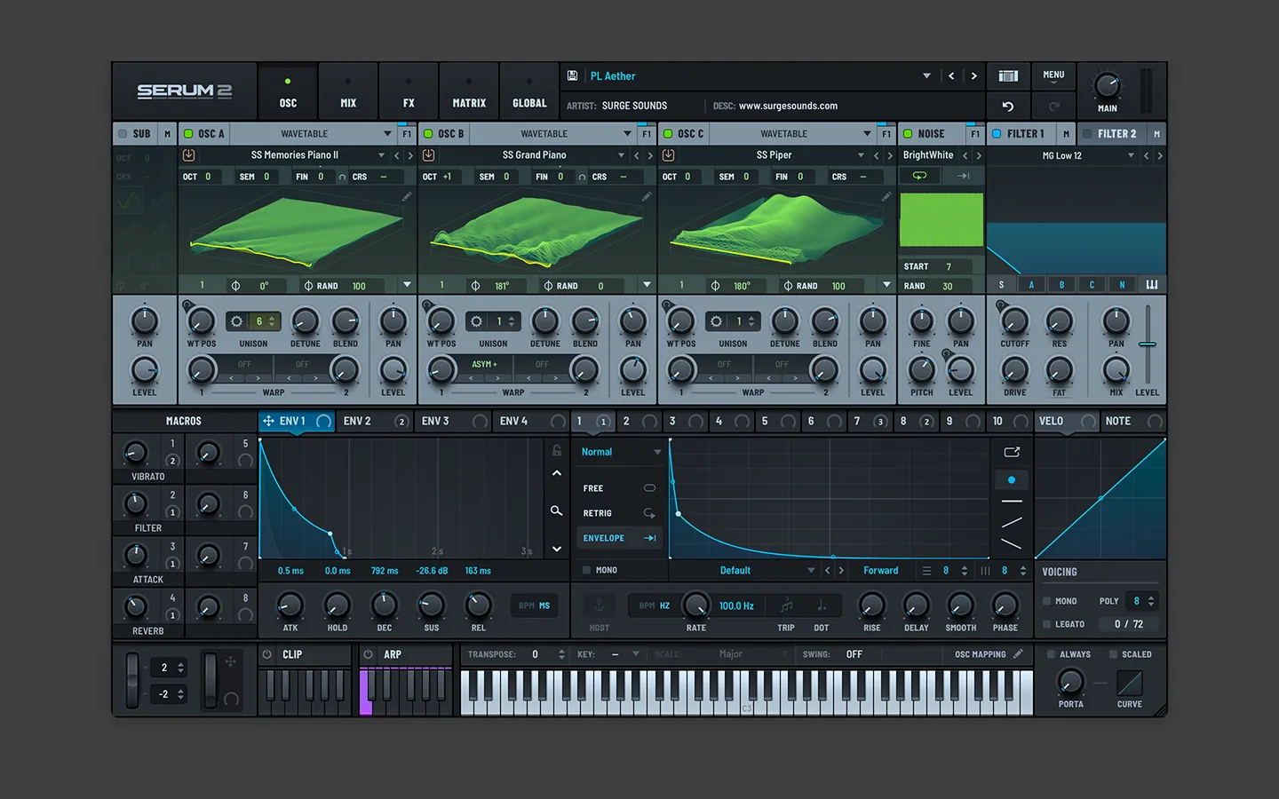Enable the LEGATO checkbox in Voicing
Viewport: 1279px width, 799px height.
pos(1047,624)
